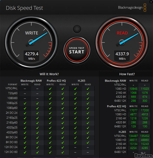
Task: Click Blackmagic RAW 1080 HD read value 11023
Action: tap(145, 89)
